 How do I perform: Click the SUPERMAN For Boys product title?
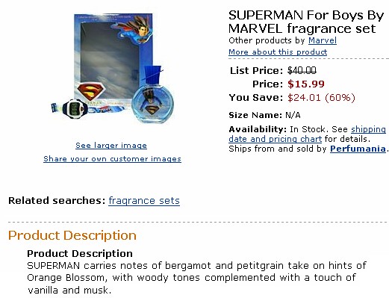point(306,22)
